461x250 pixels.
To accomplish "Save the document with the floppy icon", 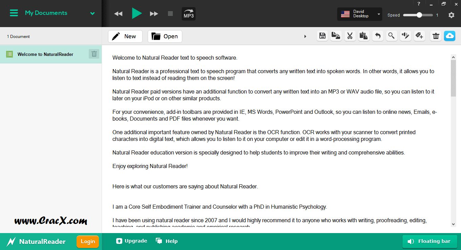I will coord(322,36).
